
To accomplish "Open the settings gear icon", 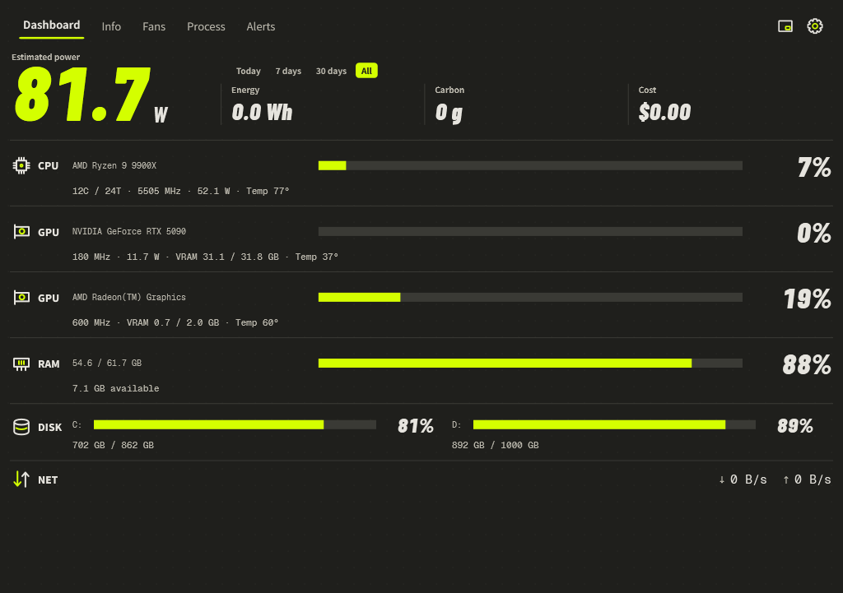I will 814,25.
